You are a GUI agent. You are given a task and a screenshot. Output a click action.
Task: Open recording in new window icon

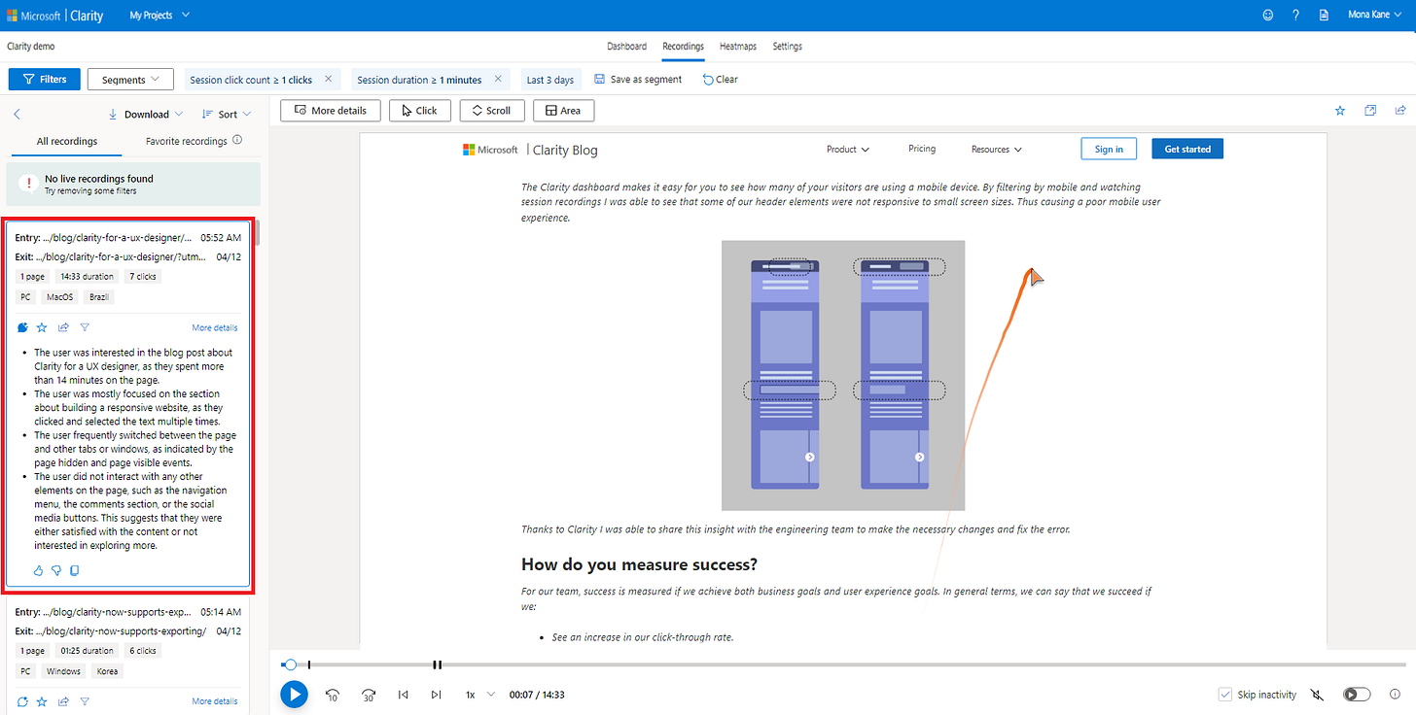[x=1370, y=111]
